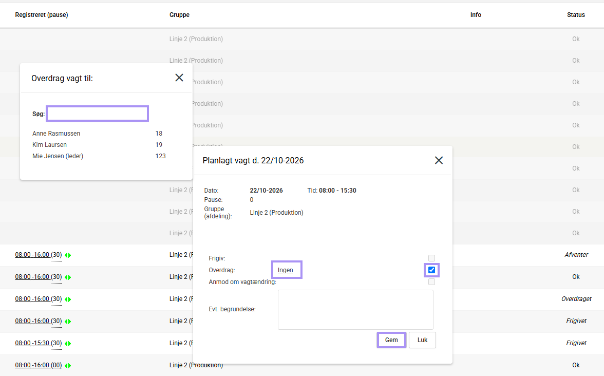The height and width of the screenshot is (376, 604).
Task: Click the bold Dato value 22/10-2026
Action: pyautogui.click(x=266, y=190)
